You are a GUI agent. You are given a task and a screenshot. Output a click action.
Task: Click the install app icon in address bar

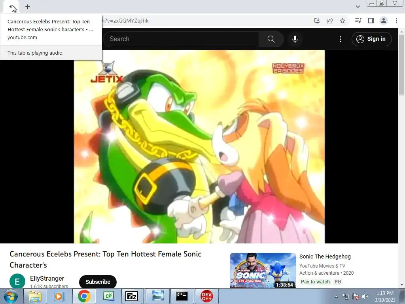(x=317, y=21)
